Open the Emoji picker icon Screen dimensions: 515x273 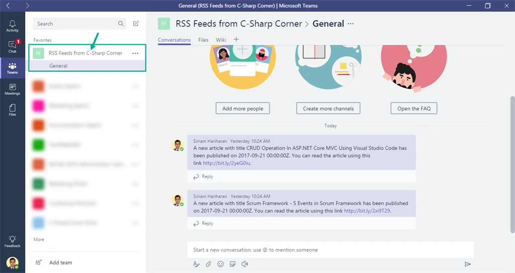[220, 264]
